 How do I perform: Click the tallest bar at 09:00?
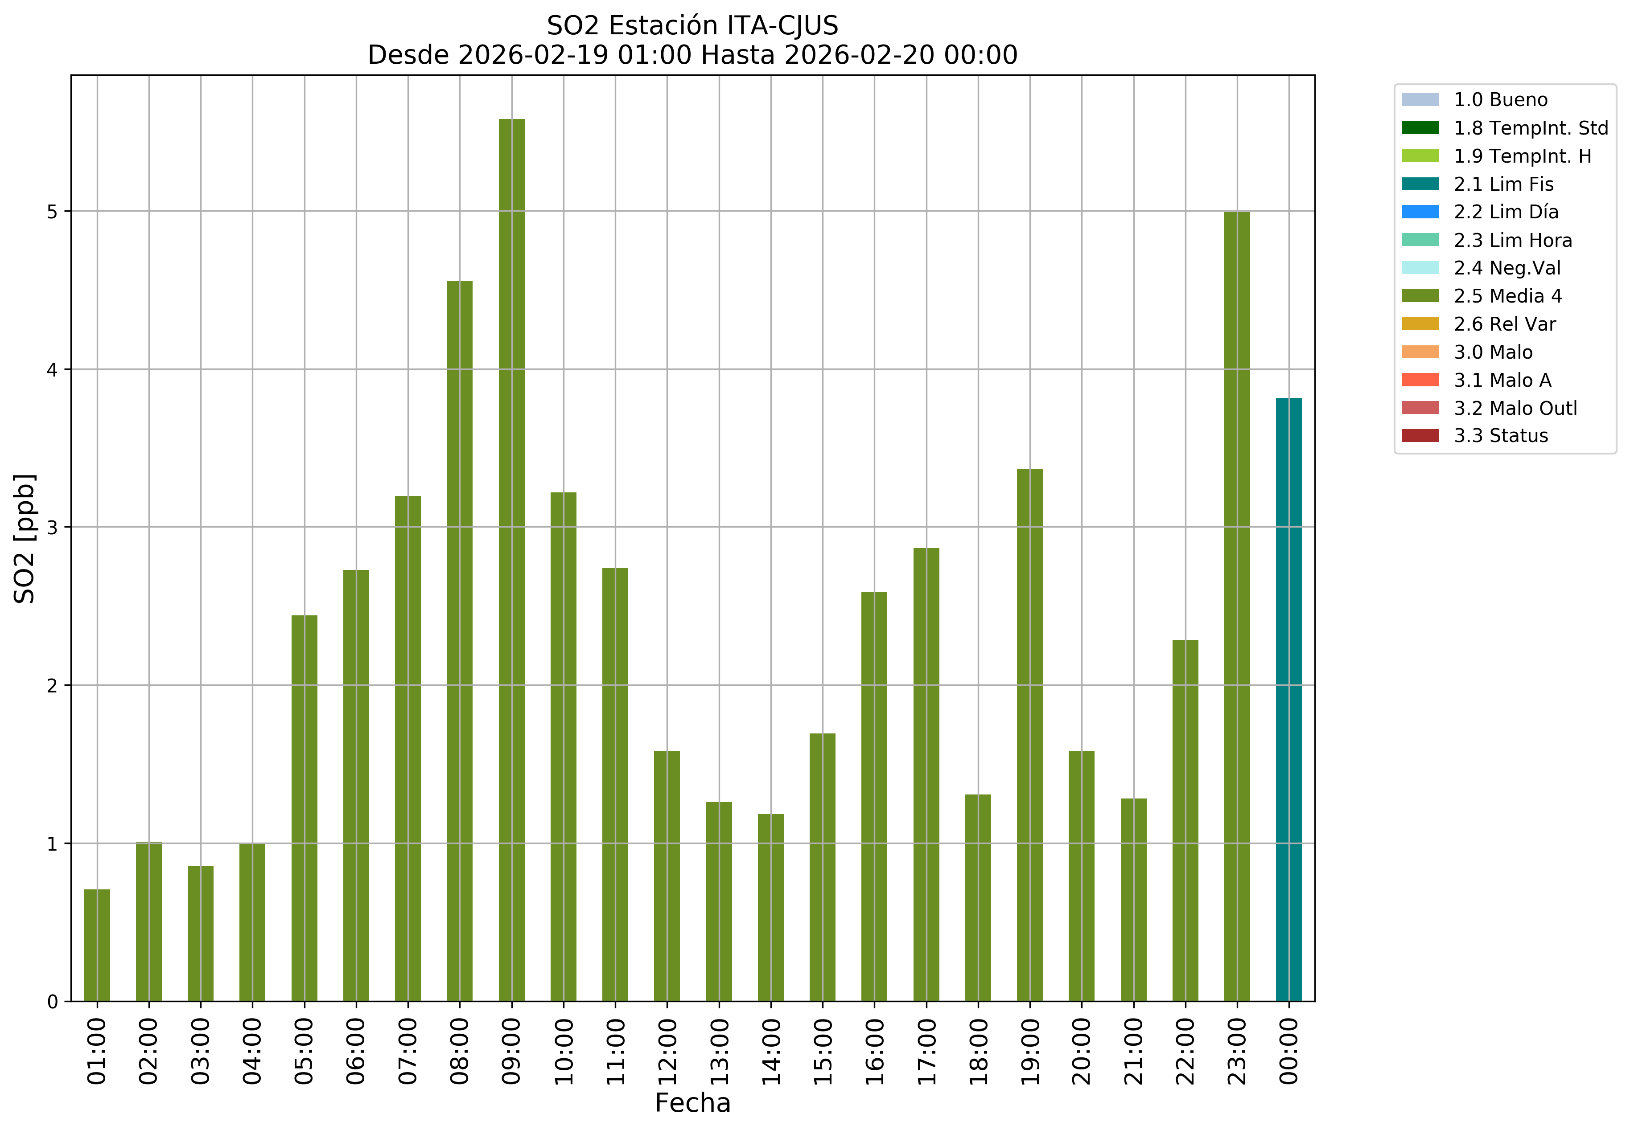click(x=511, y=559)
